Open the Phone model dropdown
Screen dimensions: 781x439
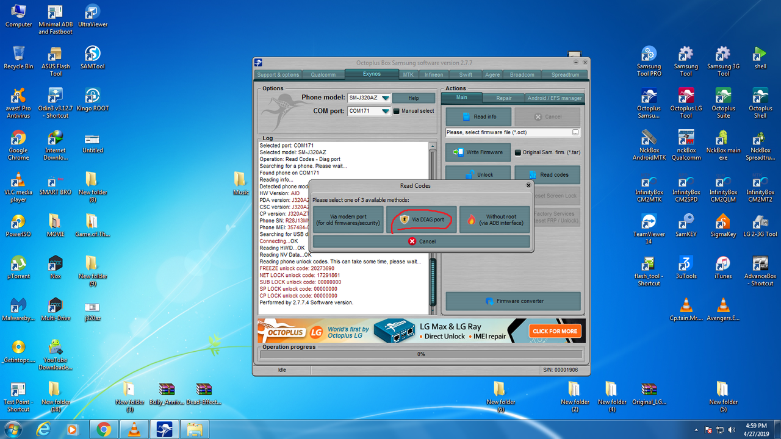click(x=385, y=98)
